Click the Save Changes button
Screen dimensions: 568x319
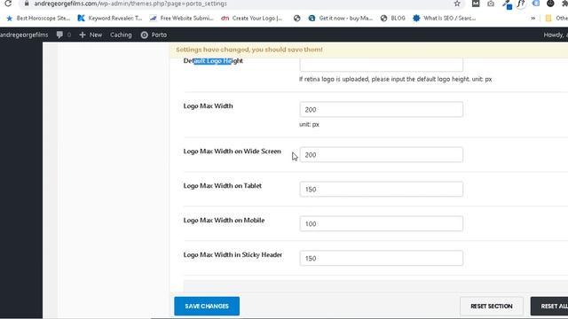coord(207,306)
